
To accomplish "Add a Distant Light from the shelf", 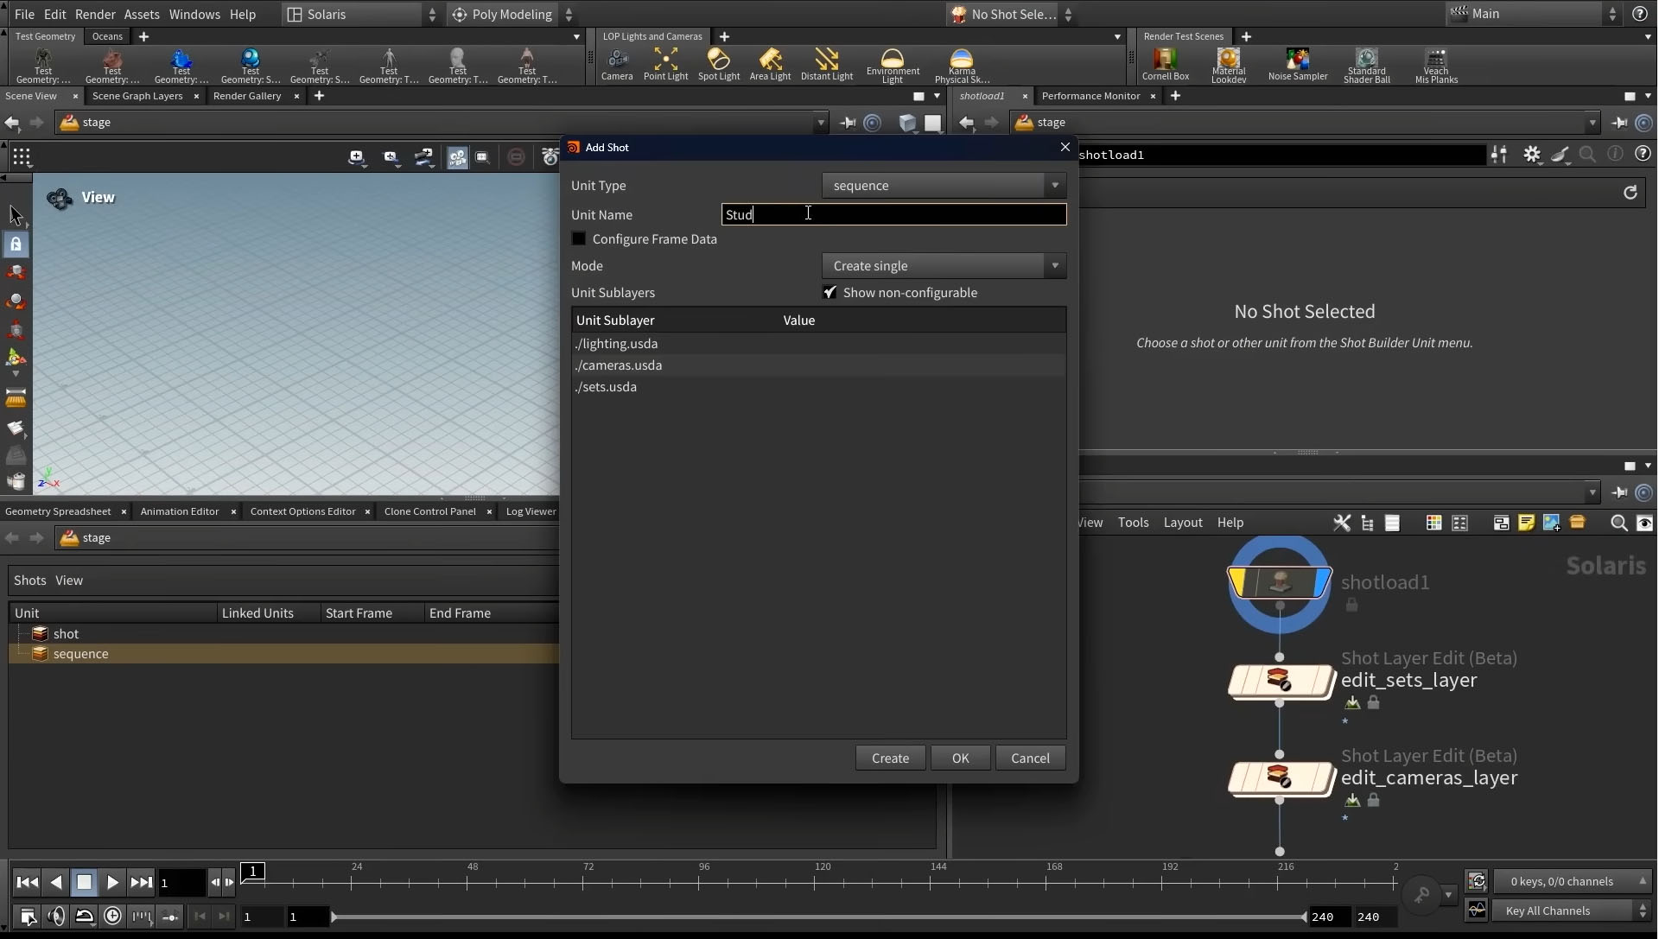I will 827,65.
